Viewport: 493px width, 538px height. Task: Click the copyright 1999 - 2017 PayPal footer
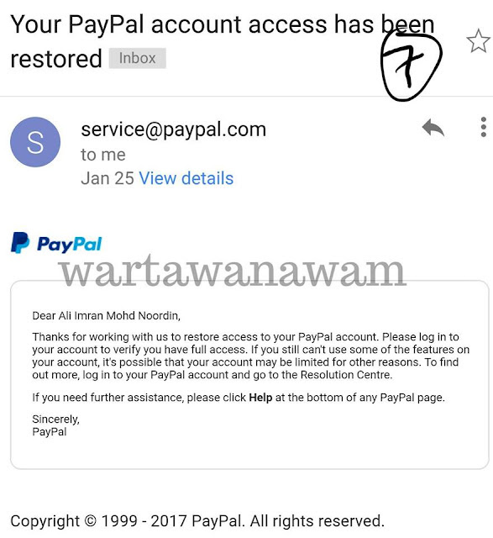point(197,521)
